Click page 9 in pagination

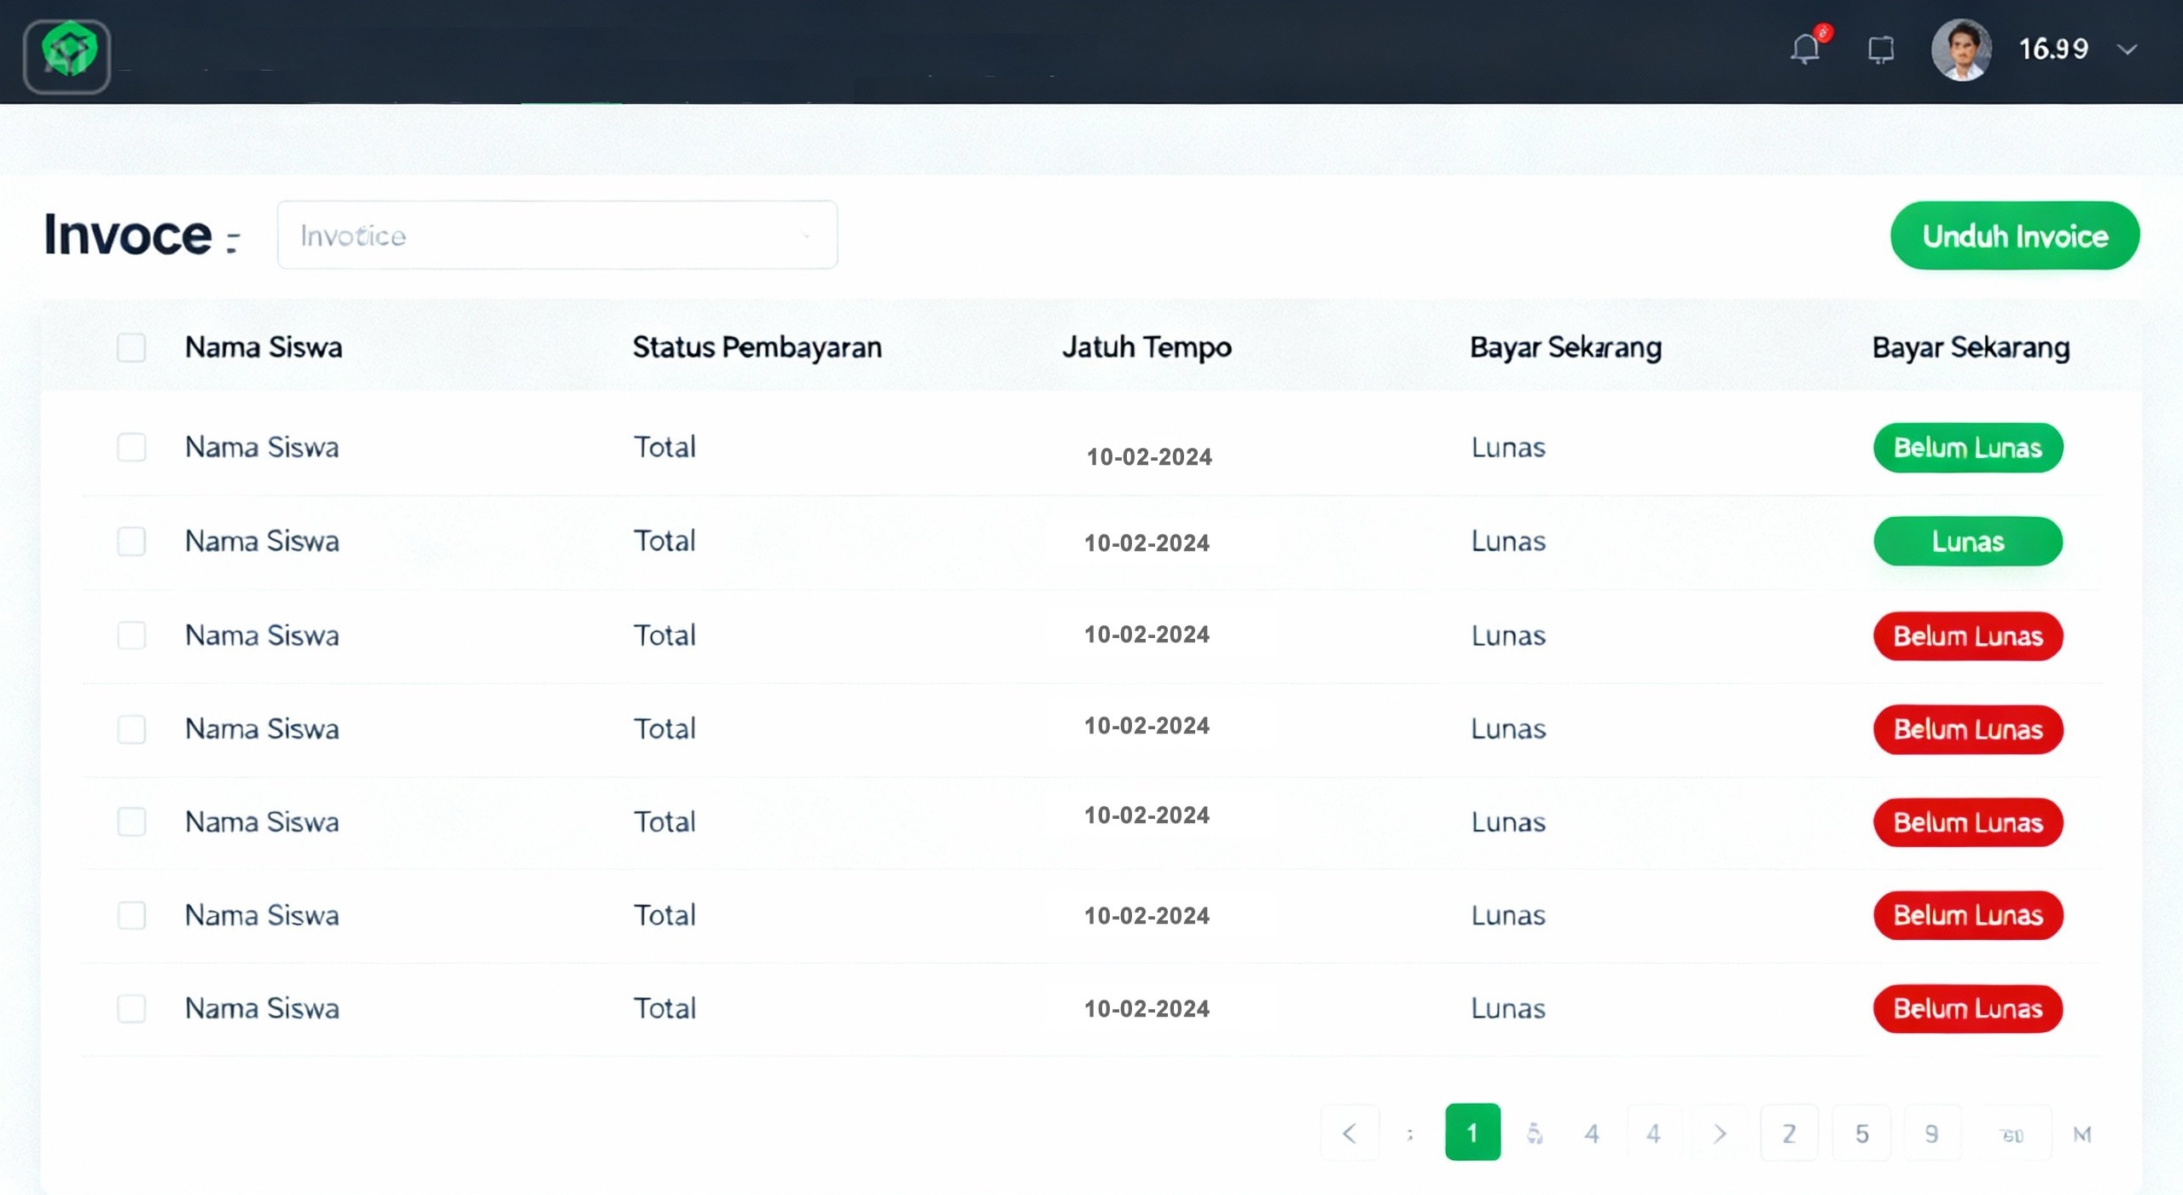pos(1932,1134)
